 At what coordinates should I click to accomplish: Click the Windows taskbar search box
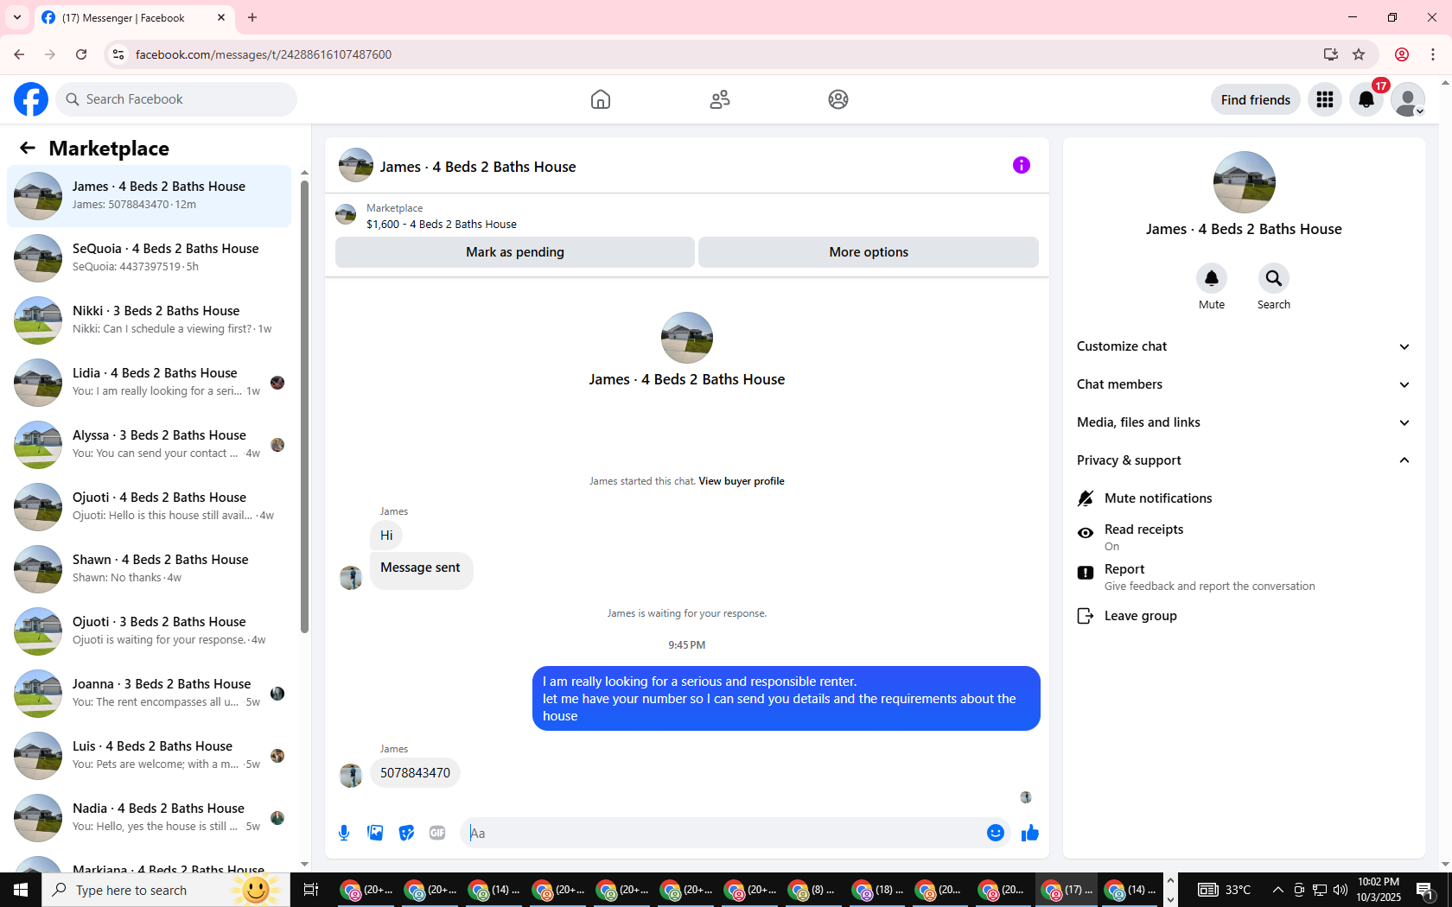(x=166, y=890)
